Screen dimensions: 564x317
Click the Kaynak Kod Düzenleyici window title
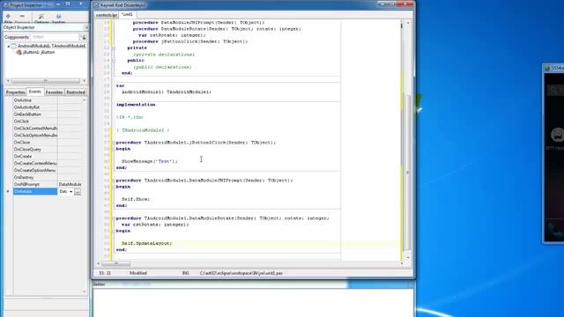coord(122,5)
